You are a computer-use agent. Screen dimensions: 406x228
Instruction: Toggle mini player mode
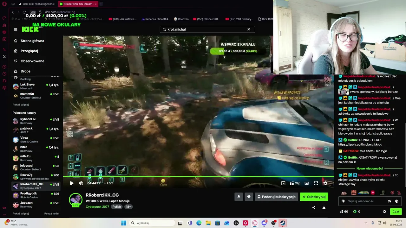283,183
